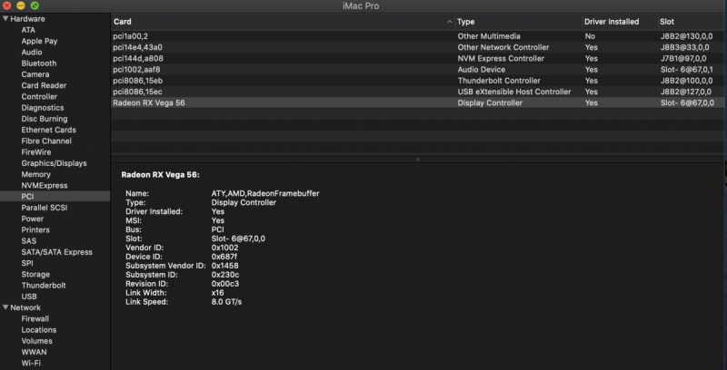Click the green zoom window button
The height and width of the screenshot is (370, 727).
tap(35, 5)
